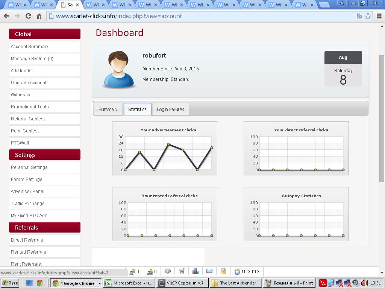Open the envelope messages icon in bottom bar

(209, 271)
